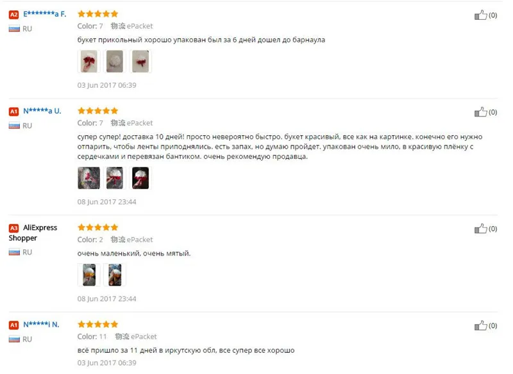Click Russian flag under E********a F.
Screen dimensions: 513x374
coord(14,29)
